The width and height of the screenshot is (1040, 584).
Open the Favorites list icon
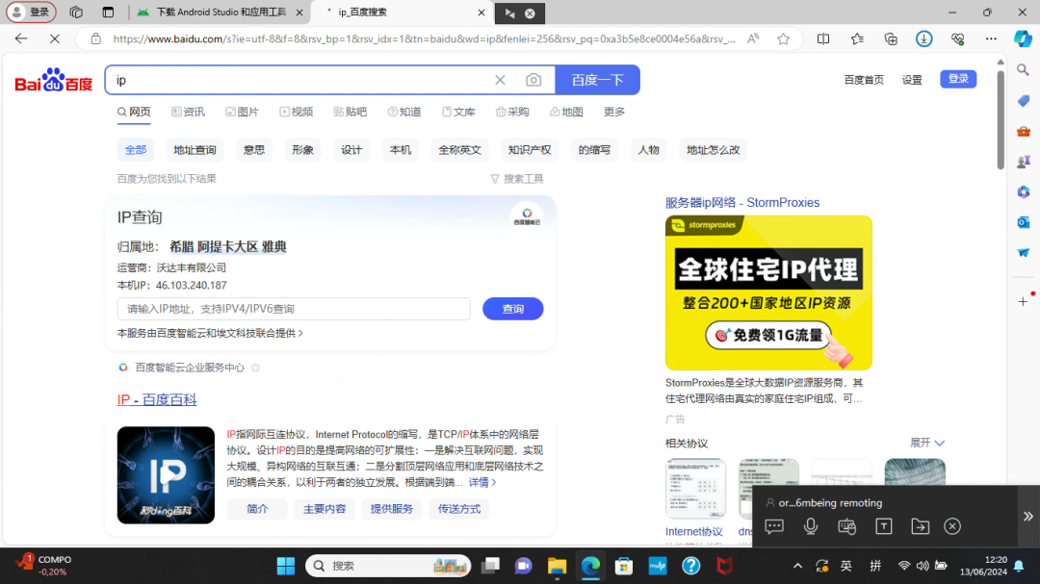click(857, 39)
